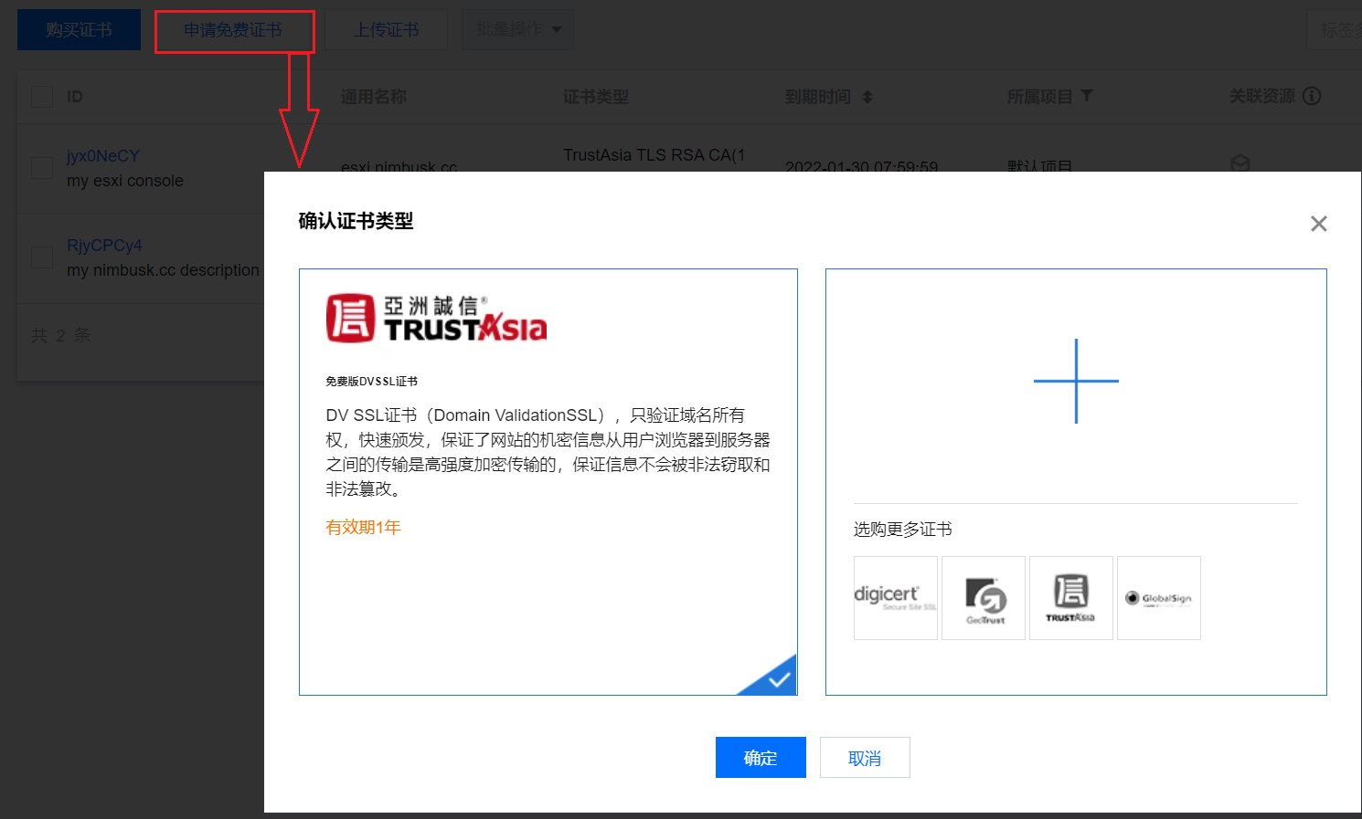Open the jyx0NeCY certificate link
Image resolution: width=1362 pixels, height=819 pixels.
102,155
